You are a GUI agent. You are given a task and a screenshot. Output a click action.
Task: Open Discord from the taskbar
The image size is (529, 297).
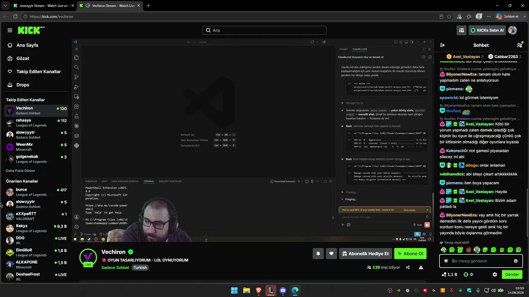(283, 290)
